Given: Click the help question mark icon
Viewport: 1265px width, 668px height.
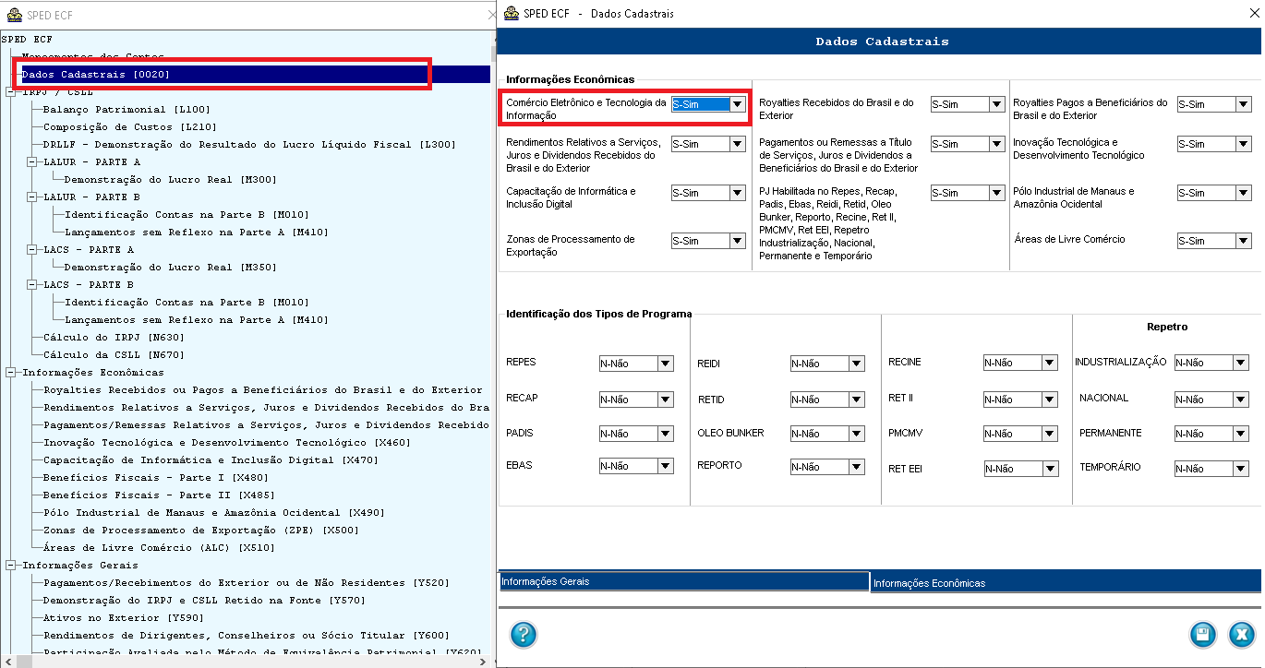Looking at the screenshot, I should coord(523,635).
